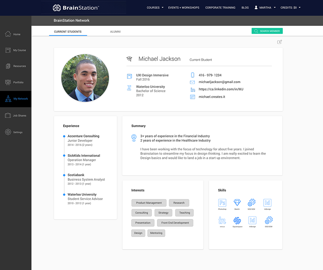This screenshot has width=323, height=270.
Task: Click the BrainStation brain logo
Action: (57, 8)
